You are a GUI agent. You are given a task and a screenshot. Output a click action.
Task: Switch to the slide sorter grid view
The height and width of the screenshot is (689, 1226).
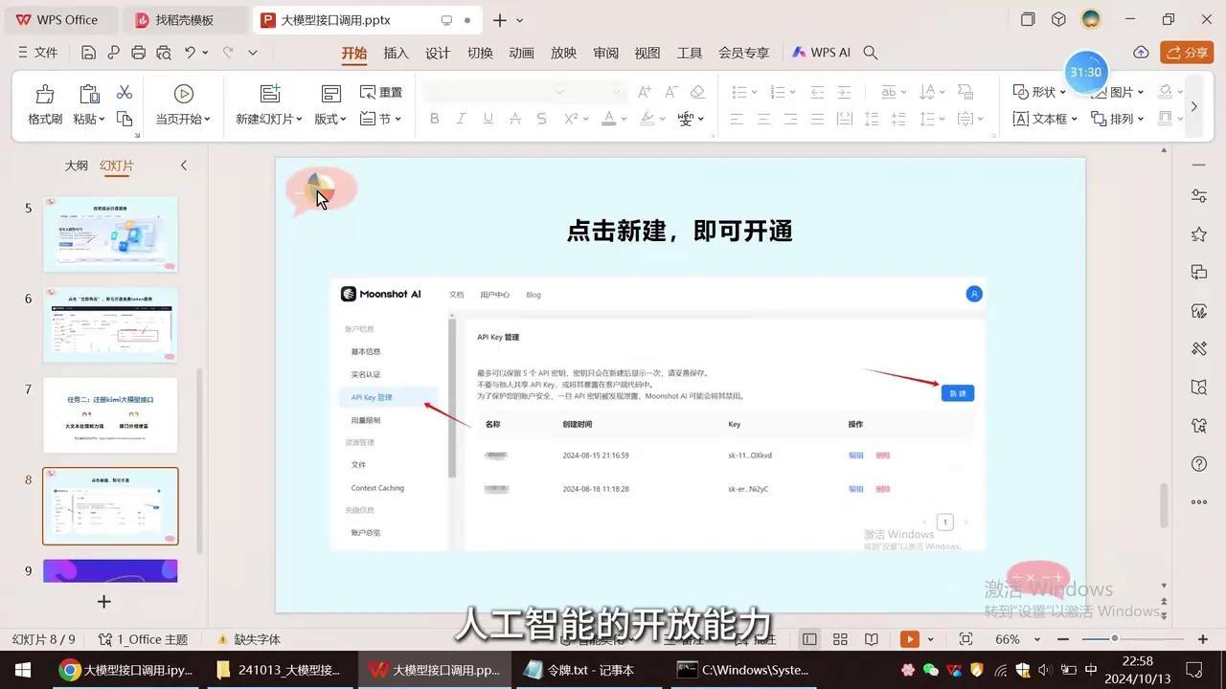(x=840, y=639)
